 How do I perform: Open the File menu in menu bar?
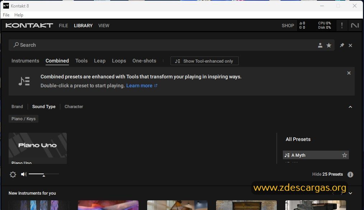[6, 15]
